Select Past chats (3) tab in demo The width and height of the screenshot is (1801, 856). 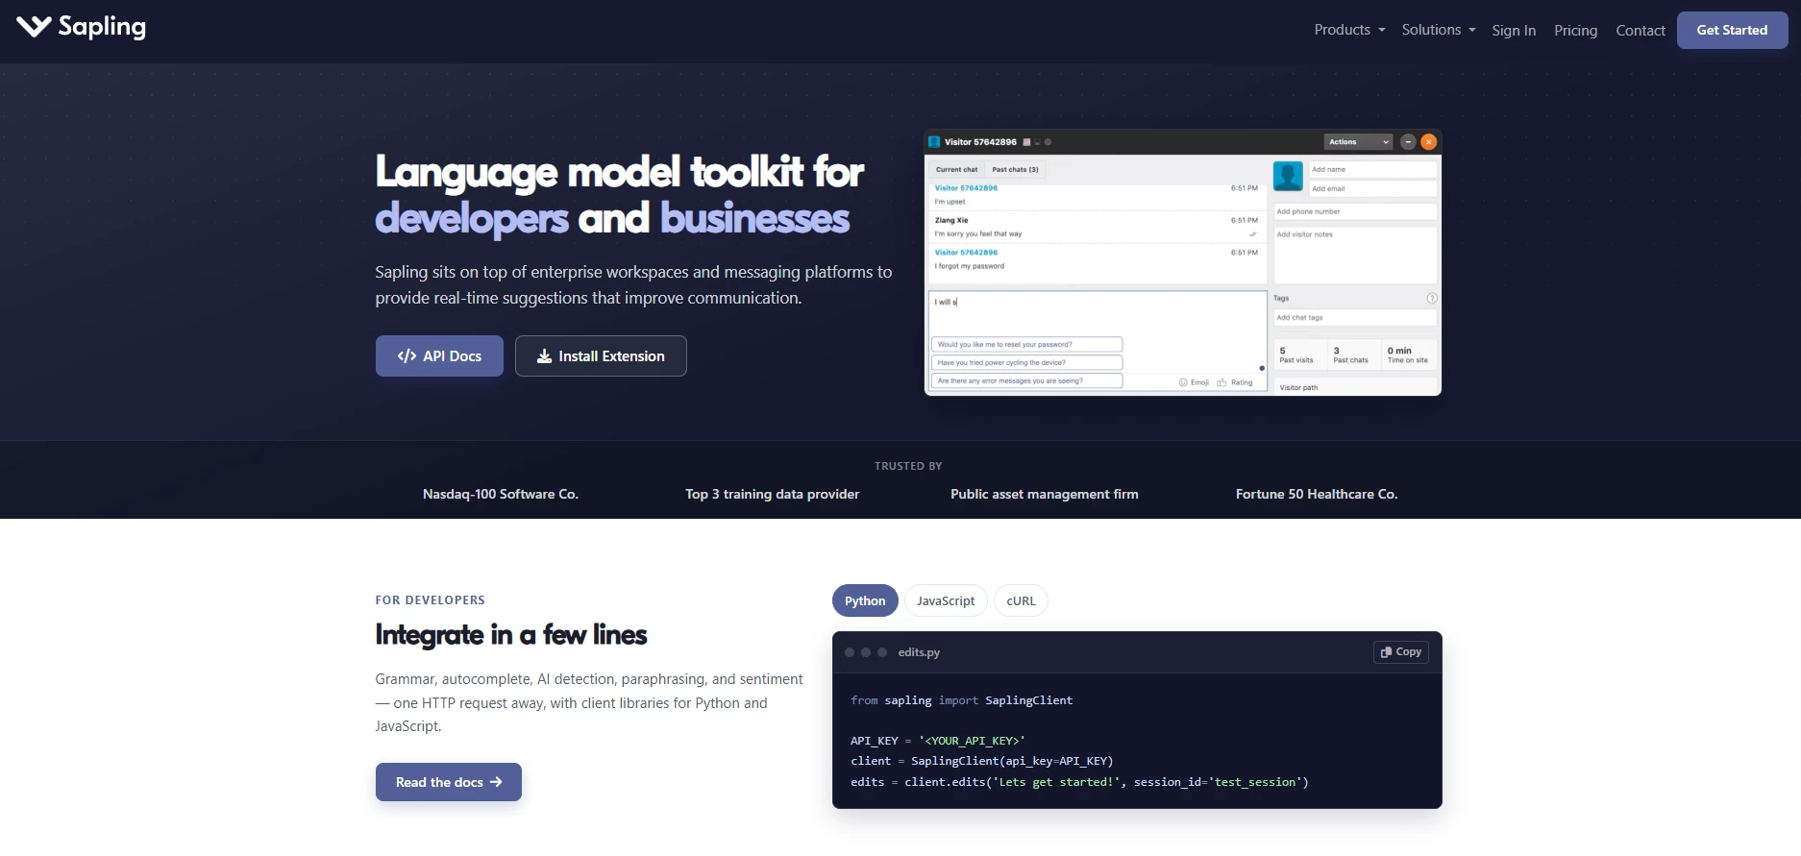tap(1015, 169)
